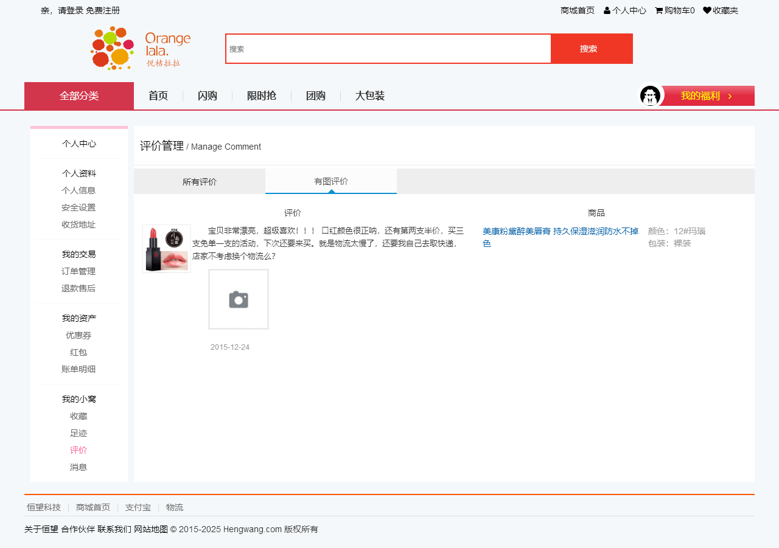Viewport: 779px width, 548px height.
Task: Open personal center user icon
Action: tap(607, 10)
